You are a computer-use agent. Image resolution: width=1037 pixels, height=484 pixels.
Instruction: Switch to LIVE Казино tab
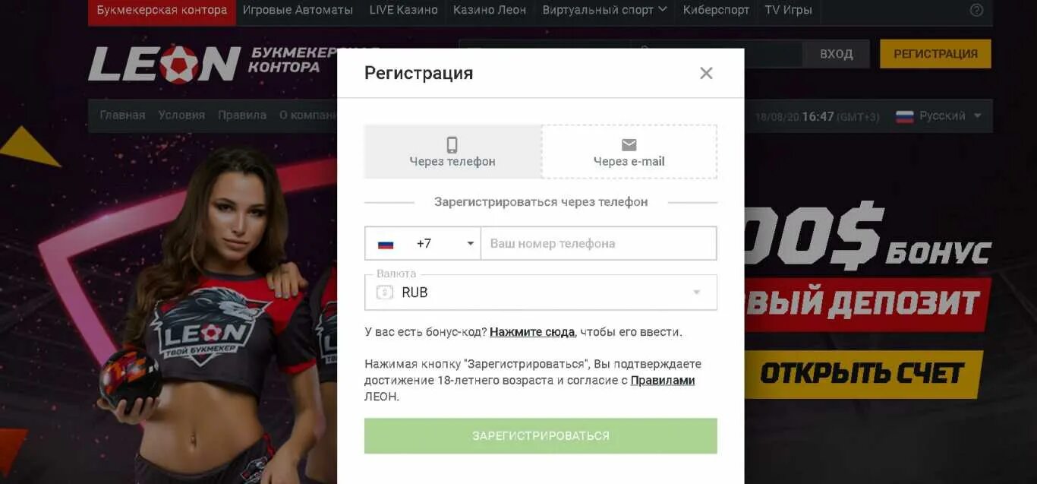pos(403,10)
